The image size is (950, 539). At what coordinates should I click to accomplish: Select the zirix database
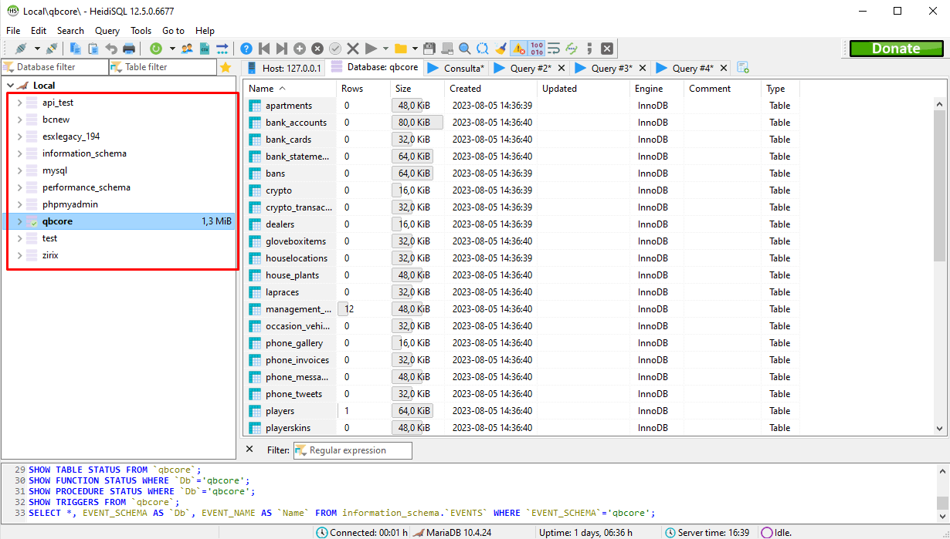click(50, 255)
